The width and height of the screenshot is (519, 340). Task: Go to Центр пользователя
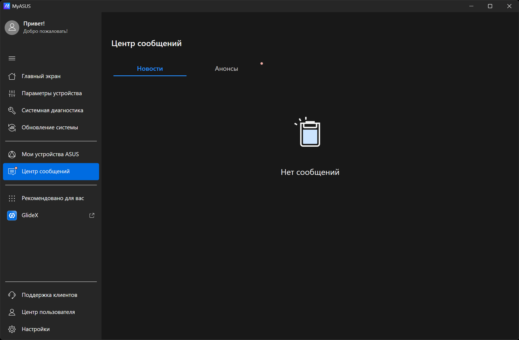pyautogui.click(x=51, y=312)
